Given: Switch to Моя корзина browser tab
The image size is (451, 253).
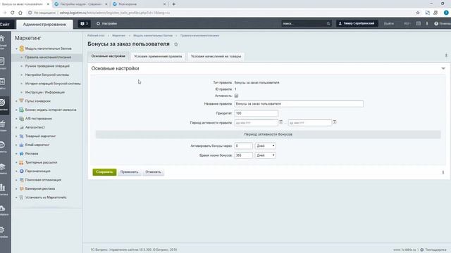Looking at the screenshot, I should point(140,4).
